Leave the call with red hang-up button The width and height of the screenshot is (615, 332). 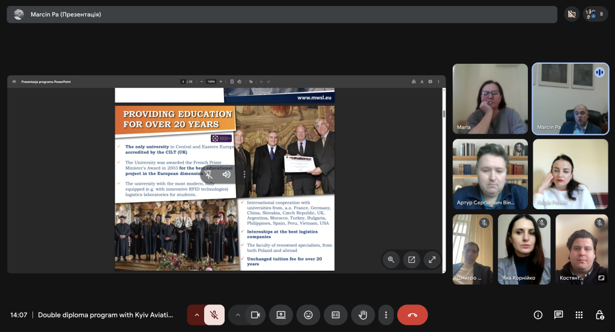pyautogui.click(x=412, y=315)
